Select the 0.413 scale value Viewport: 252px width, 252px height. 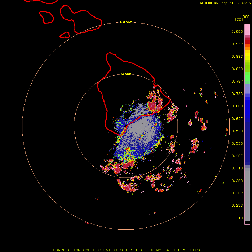pos(237,168)
